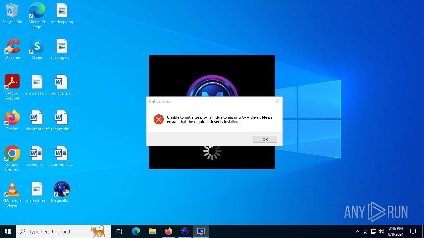Select the Microsoft Edge desktop shortcut
This screenshot has height=238, width=424.
point(37,16)
